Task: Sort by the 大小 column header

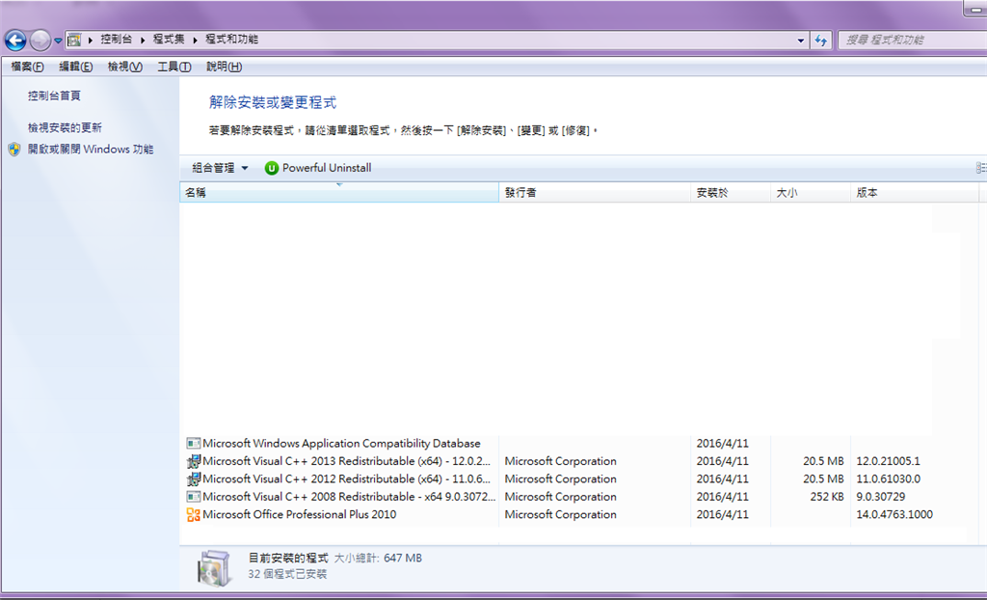Action: point(811,192)
